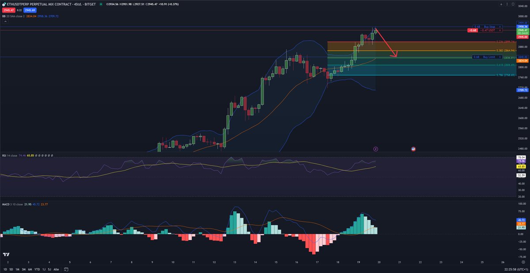Image resolution: width=530 pixels, height=273 pixels.
Task: Click the purple lightning event marker
Action: (x=376, y=149)
